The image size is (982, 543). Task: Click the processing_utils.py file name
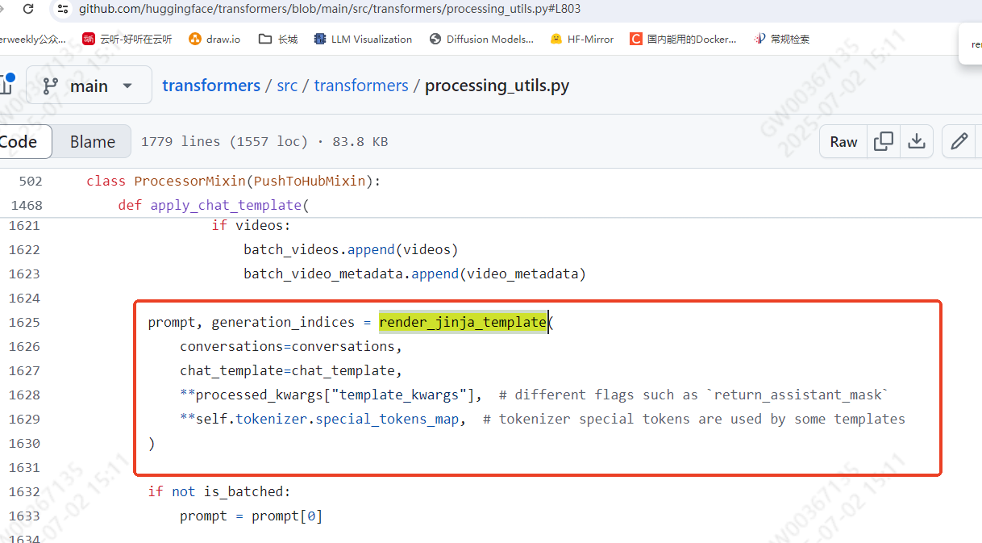tap(497, 86)
